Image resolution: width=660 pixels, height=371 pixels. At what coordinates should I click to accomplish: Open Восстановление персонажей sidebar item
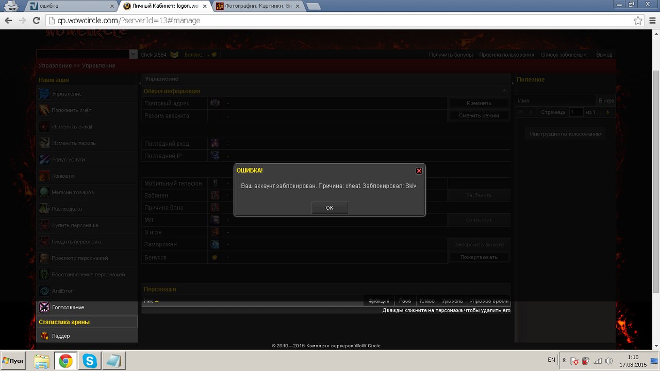tap(87, 275)
